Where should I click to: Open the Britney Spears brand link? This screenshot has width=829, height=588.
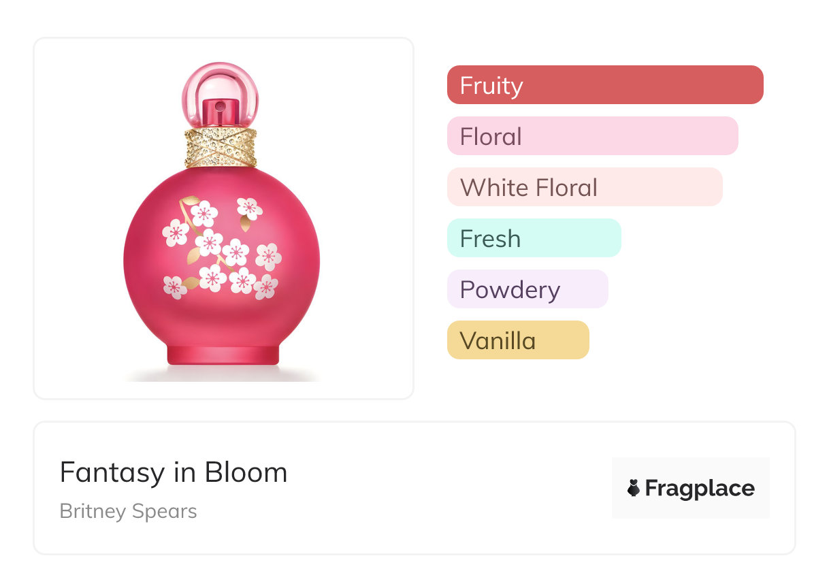[x=128, y=511]
